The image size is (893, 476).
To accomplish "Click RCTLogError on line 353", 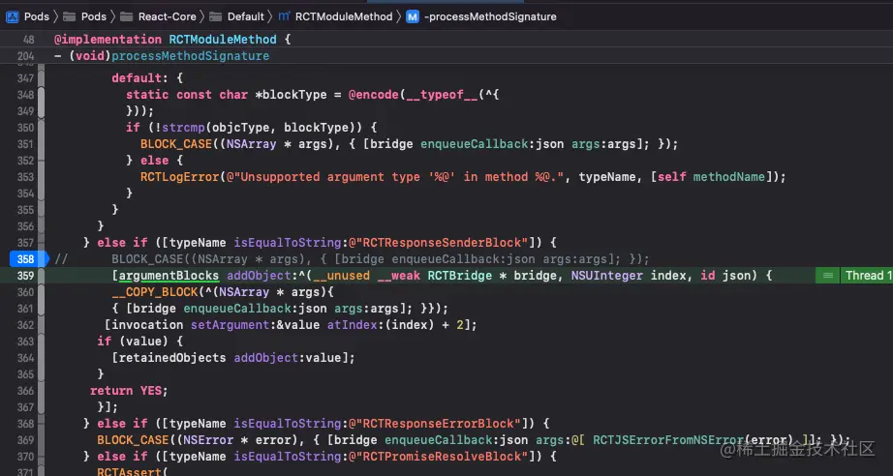I will tap(179, 177).
